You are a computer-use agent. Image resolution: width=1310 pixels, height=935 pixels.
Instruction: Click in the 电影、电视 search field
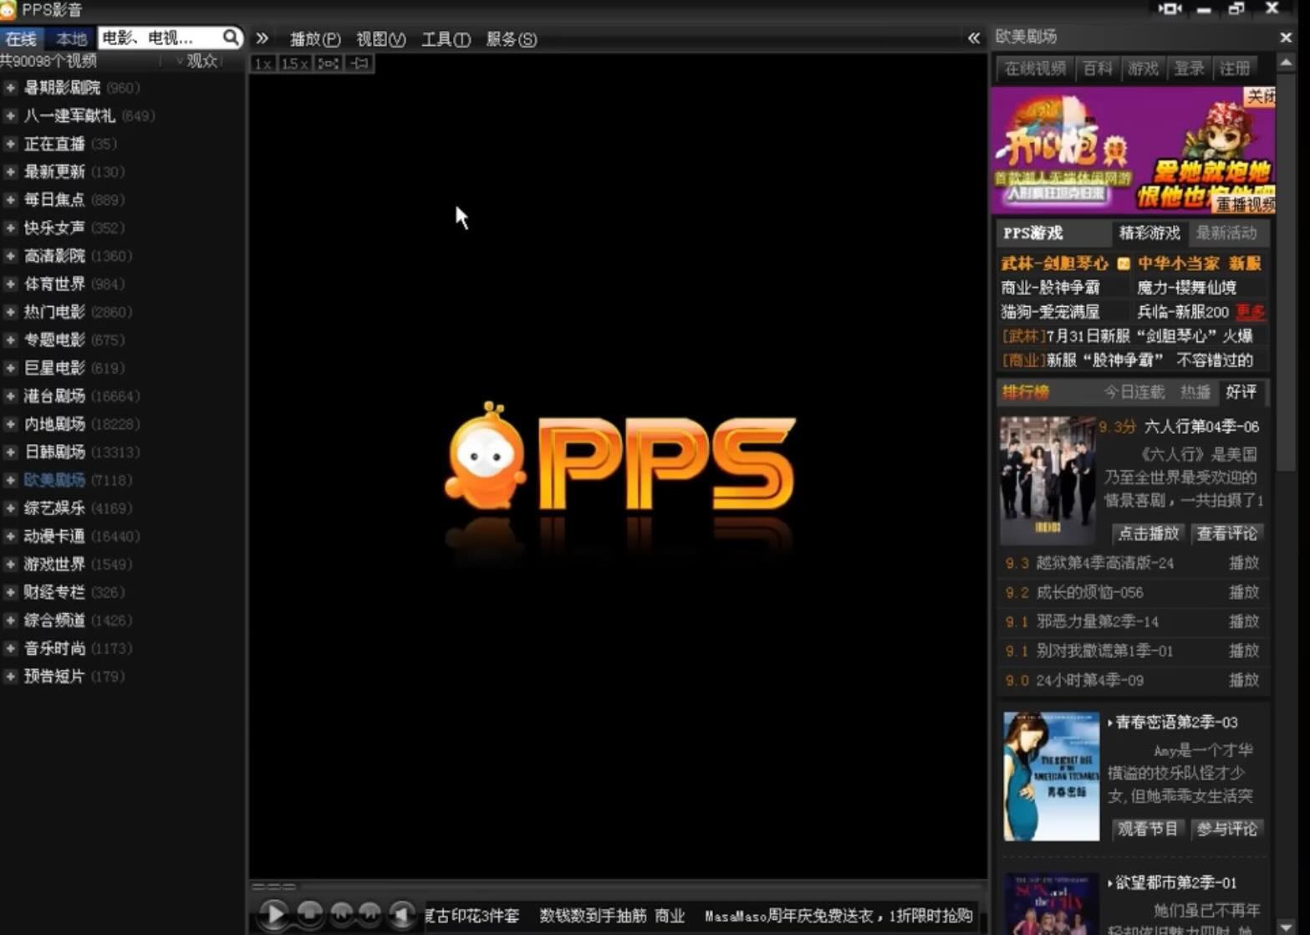161,38
